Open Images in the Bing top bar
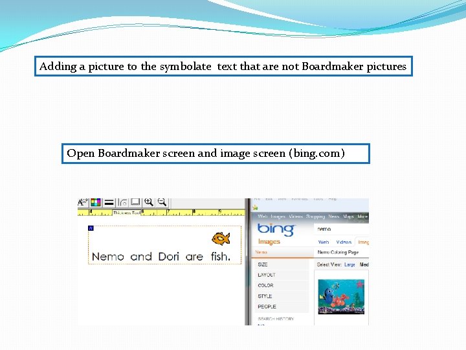466x350 pixels. (x=278, y=216)
